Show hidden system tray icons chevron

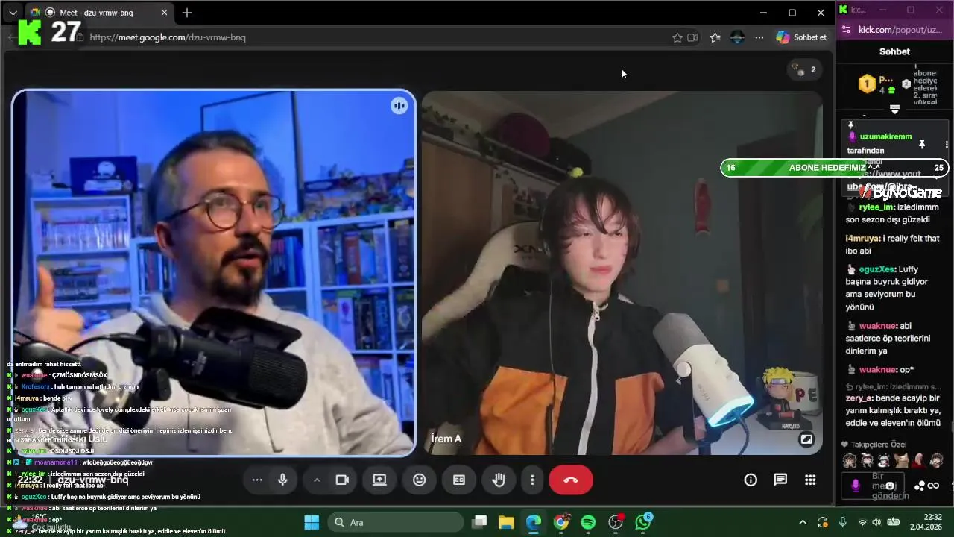[803, 522]
